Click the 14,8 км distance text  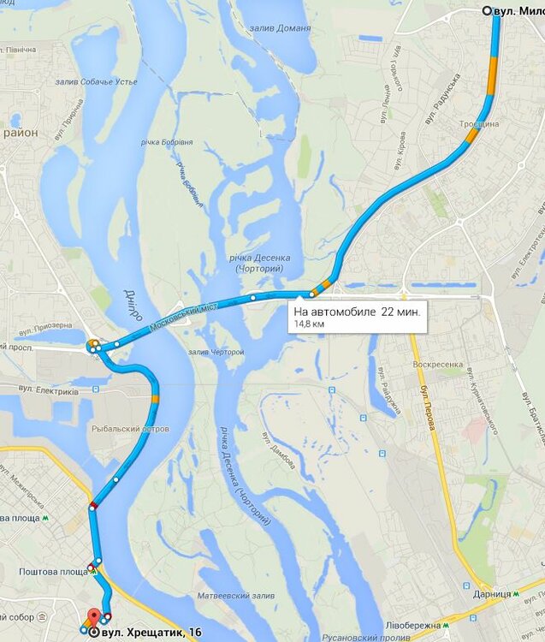pos(309,324)
